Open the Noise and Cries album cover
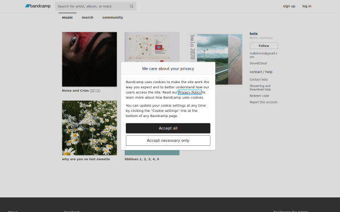This screenshot has width=340, height=212. 90,59
